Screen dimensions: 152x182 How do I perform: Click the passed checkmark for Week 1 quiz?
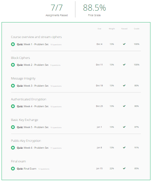[x=124, y=44]
